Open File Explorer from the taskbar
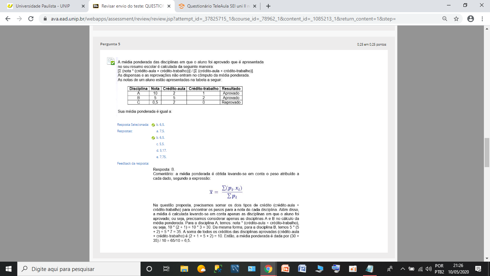 point(184,269)
